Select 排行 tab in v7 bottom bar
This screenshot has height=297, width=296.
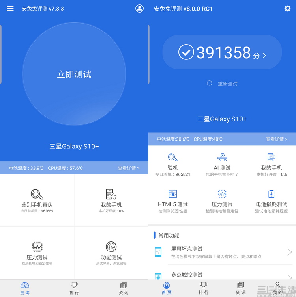[x=74, y=288]
